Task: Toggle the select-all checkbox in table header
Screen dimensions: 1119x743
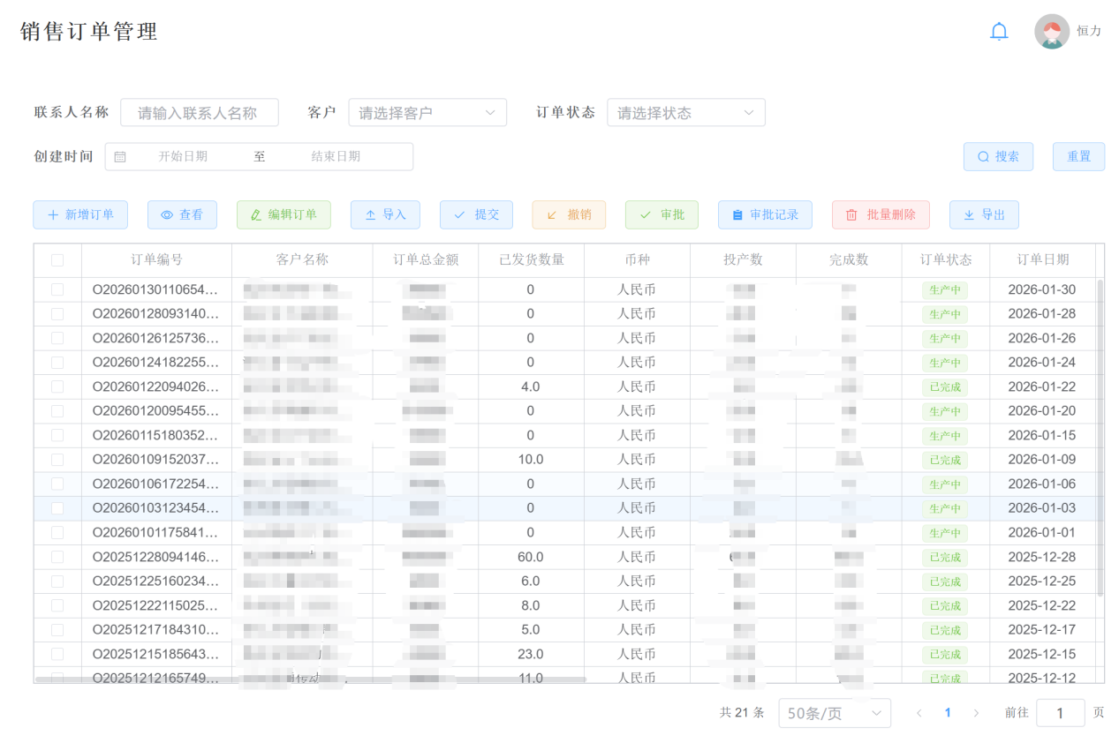Action: [x=57, y=260]
